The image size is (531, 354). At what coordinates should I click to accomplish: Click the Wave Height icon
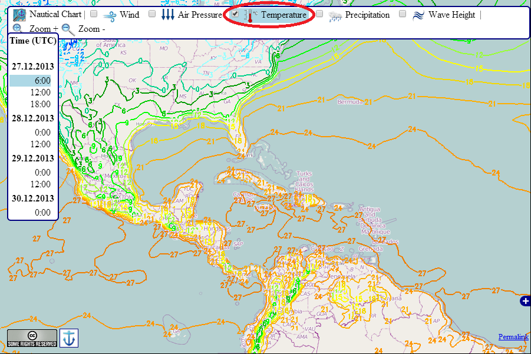418,15
